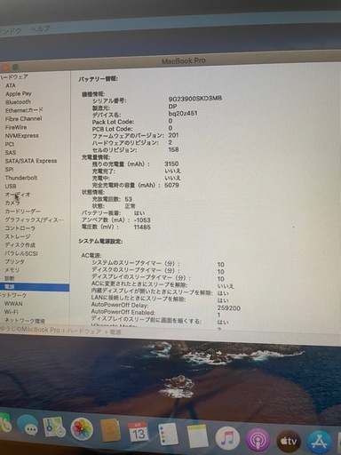Viewport: 341px width, 455px height.
Task: Click the amperage value -1053
Action: [x=142, y=220]
